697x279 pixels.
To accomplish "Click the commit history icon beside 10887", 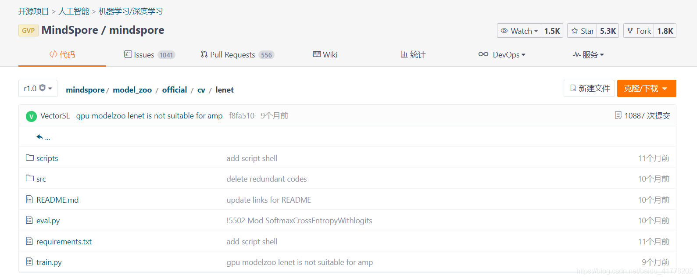I will (618, 115).
